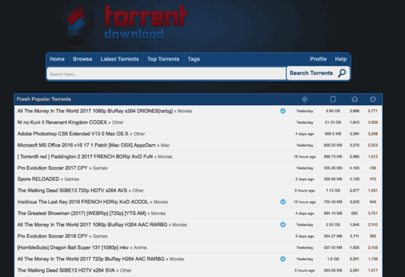Open the Browse menu item
The height and width of the screenshot is (277, 405).
tap(82, 59)
